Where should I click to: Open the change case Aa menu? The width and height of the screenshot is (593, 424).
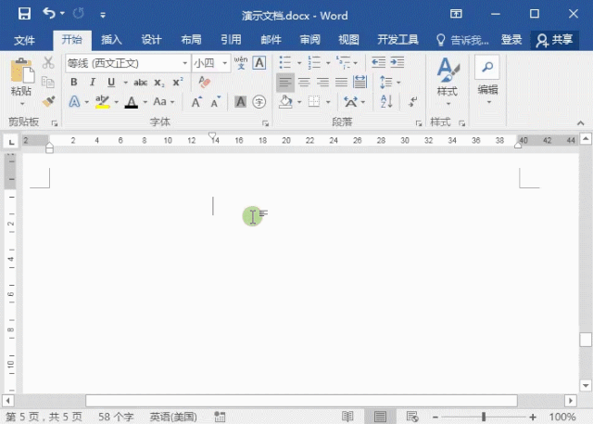163,101
